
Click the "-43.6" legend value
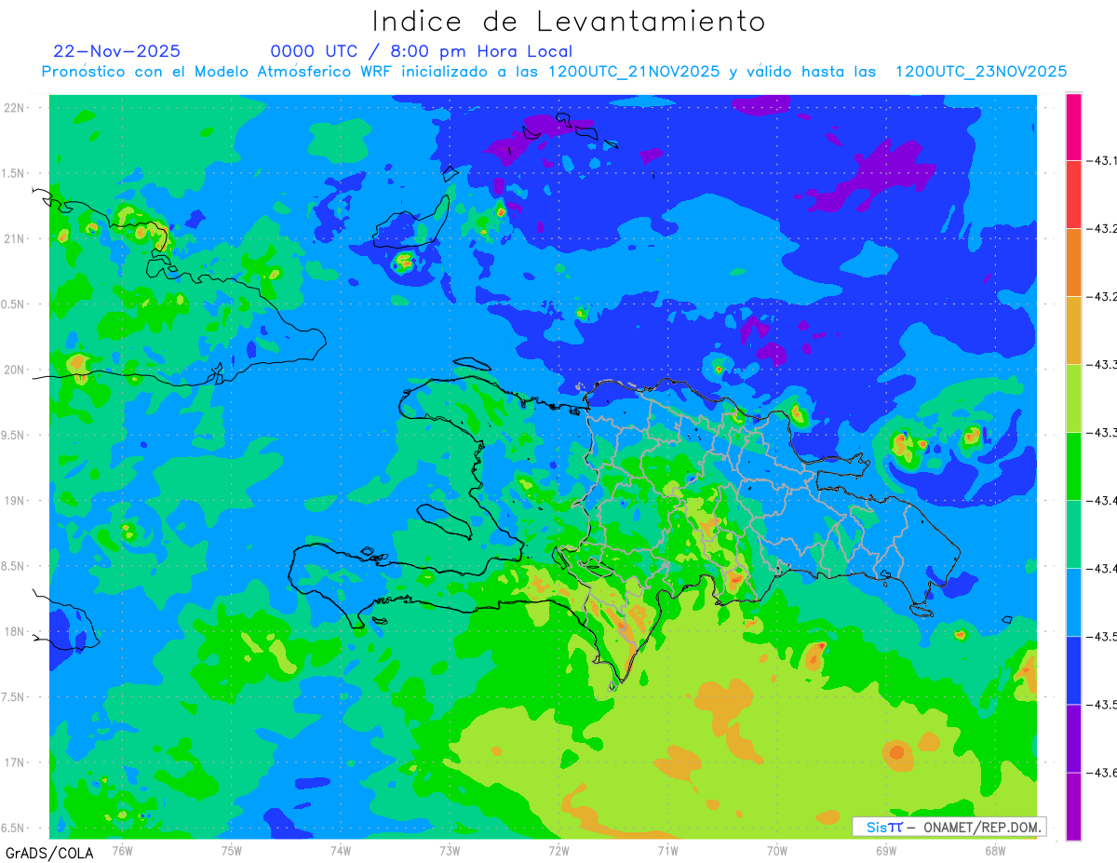click(1104, 773)
